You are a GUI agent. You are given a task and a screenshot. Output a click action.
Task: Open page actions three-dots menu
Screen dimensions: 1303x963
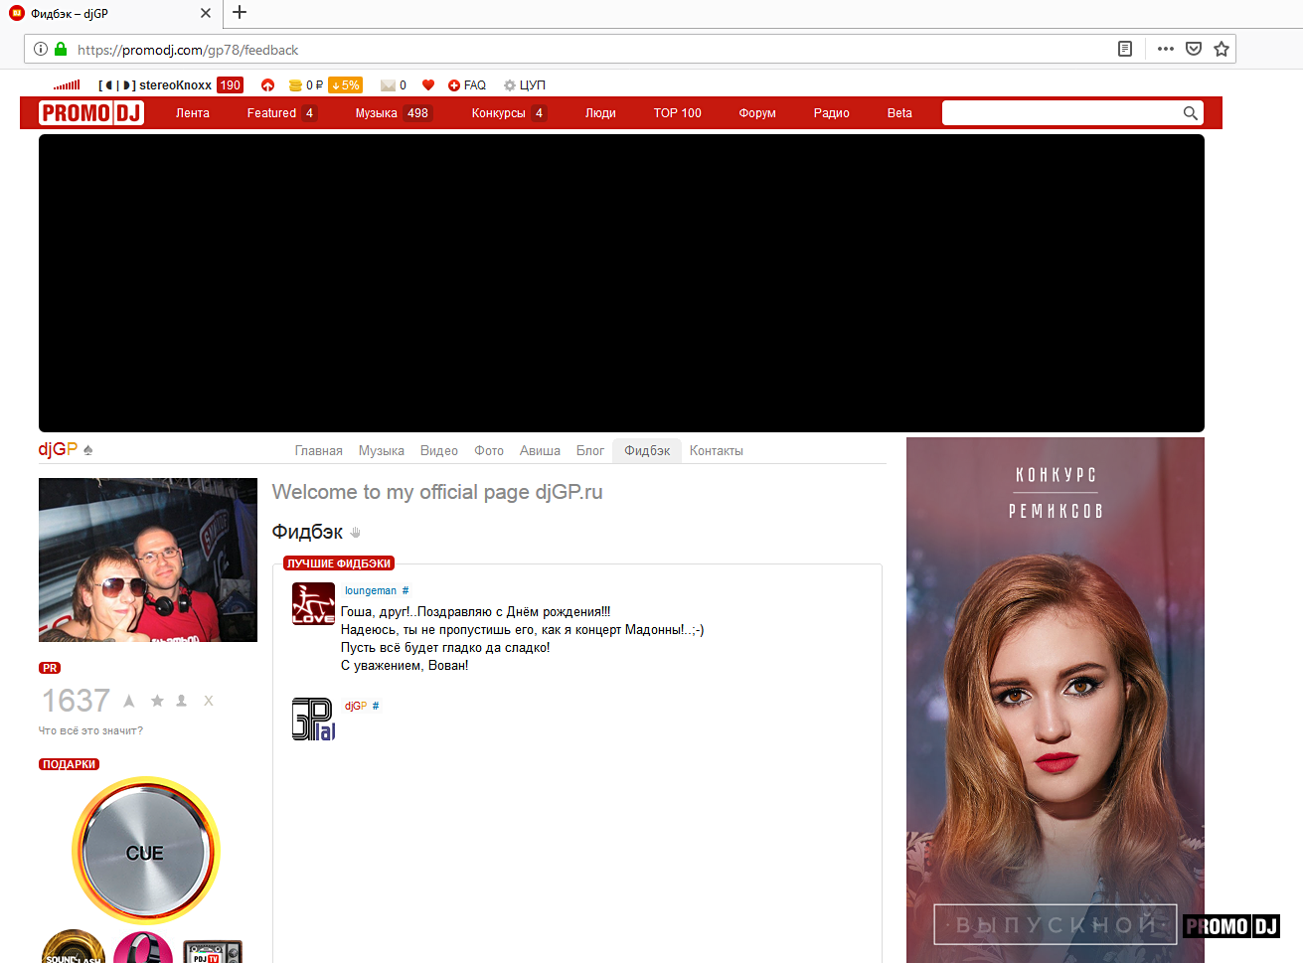point(1166,49)
